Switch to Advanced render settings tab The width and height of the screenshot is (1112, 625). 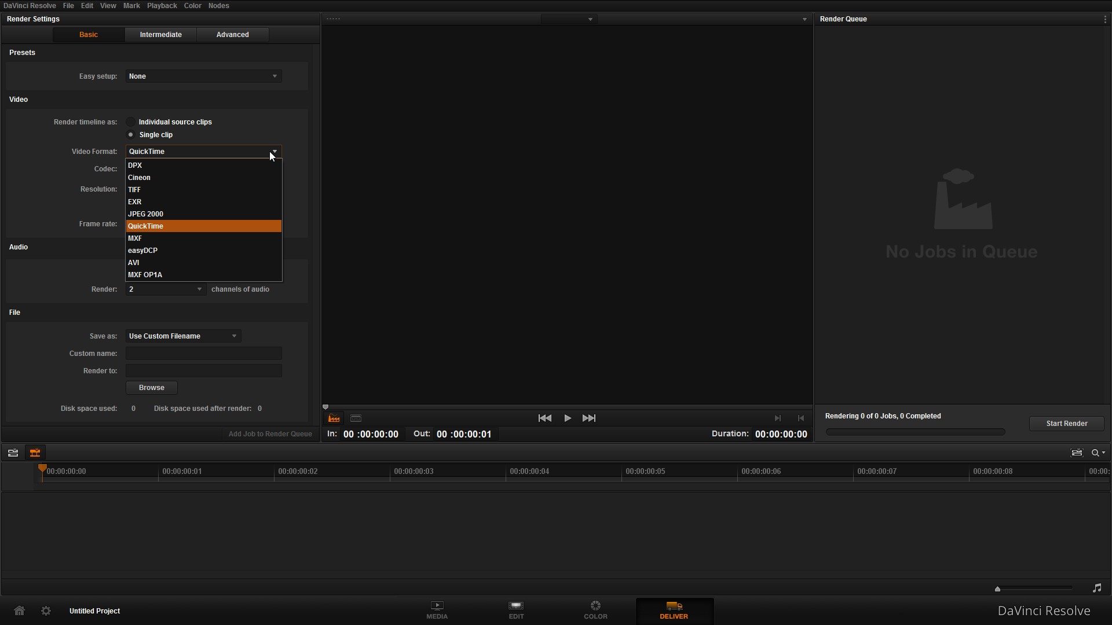(x=233, y=35)
